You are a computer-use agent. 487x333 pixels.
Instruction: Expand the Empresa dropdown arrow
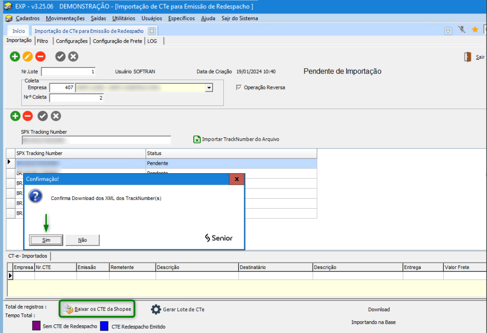(209, 88)
